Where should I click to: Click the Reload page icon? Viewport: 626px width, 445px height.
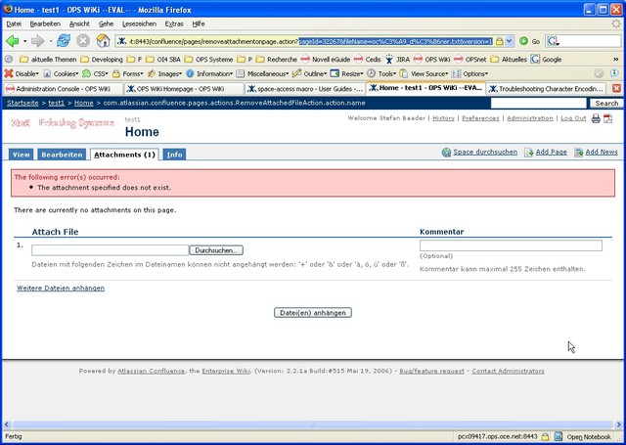(x=64, y=41)
